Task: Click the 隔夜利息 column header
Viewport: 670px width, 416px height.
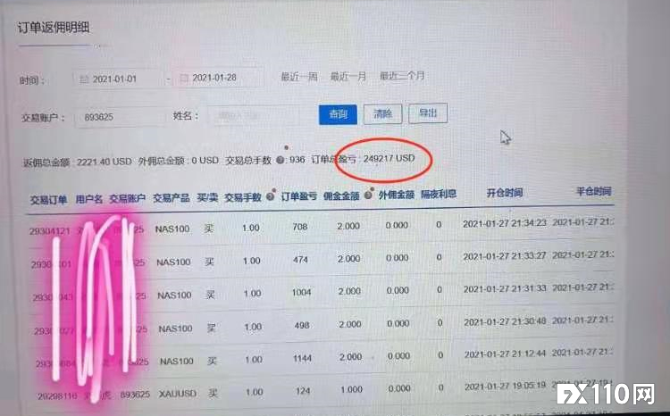Action: pos(439,195)
